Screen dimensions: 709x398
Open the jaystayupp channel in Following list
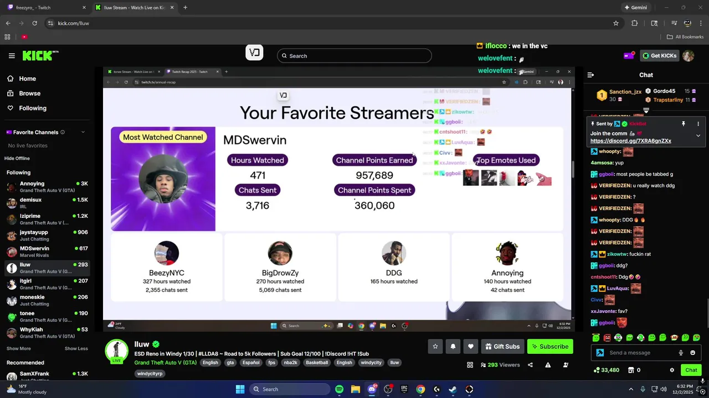[47, 235]
